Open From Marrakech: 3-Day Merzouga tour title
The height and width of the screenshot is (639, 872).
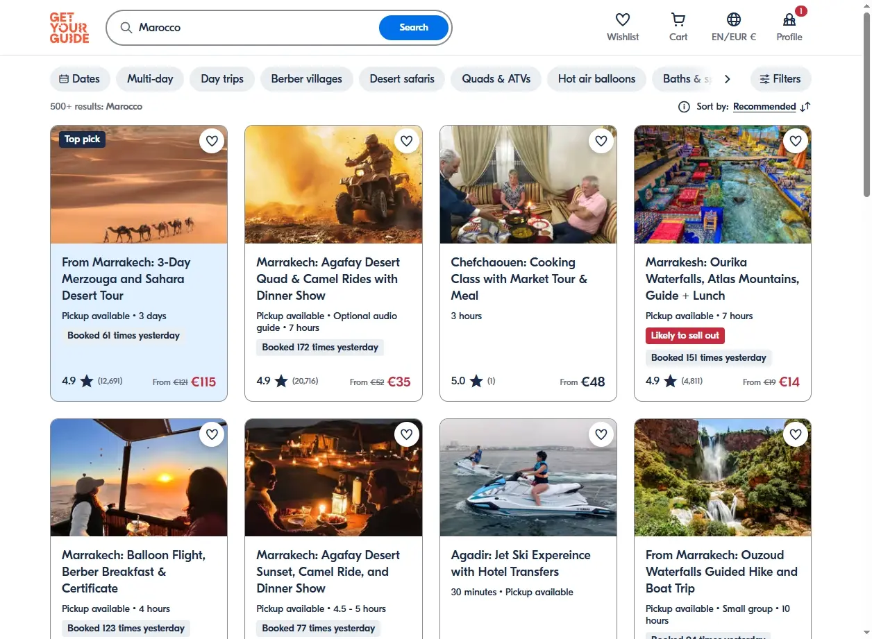click(x=126, y=279)
